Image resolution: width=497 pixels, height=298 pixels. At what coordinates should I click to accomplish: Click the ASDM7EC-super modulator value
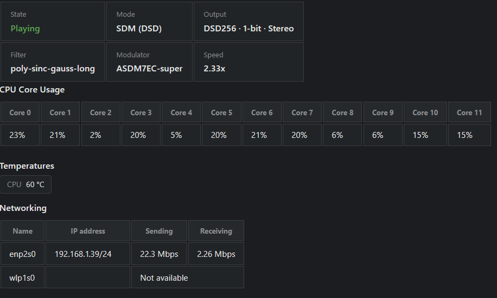149,69
